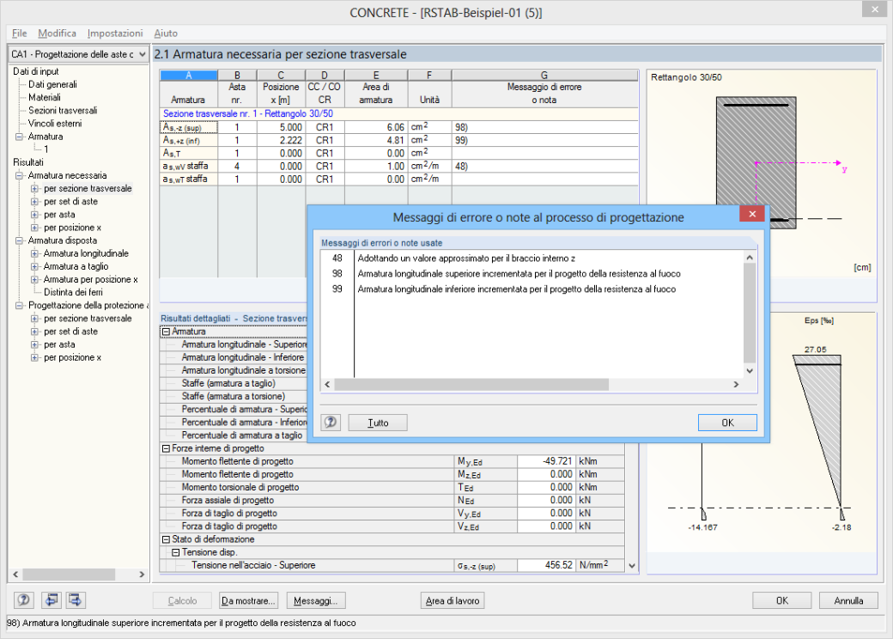Screen dimensions: 893x639
Task: Click the Messaggi... button
Action: [x=315, y=601]
